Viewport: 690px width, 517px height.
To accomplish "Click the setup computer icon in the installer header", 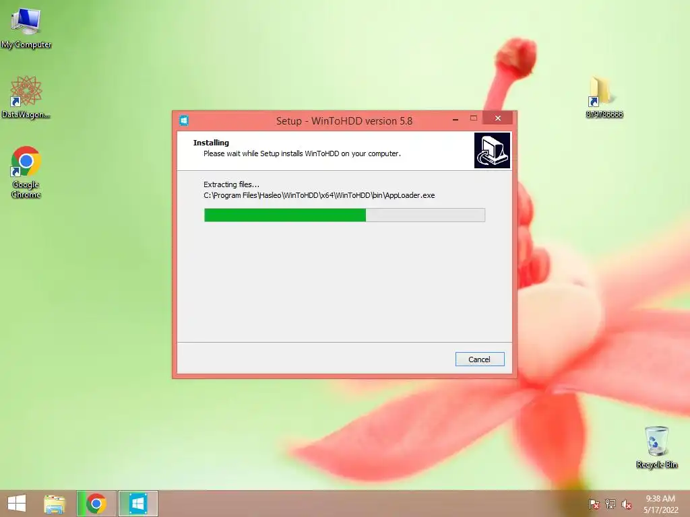I will pyautogui.click(x=492, y=150).
